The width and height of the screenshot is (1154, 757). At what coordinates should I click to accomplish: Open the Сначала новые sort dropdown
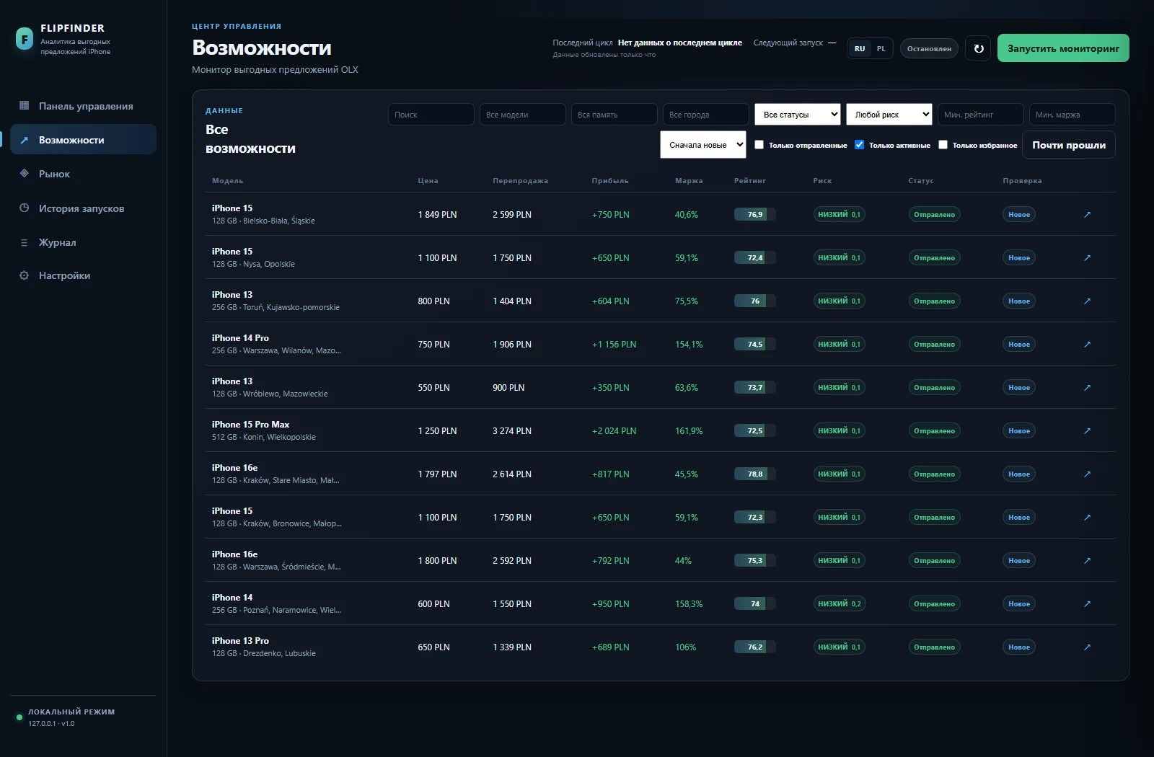coord(703,144)
